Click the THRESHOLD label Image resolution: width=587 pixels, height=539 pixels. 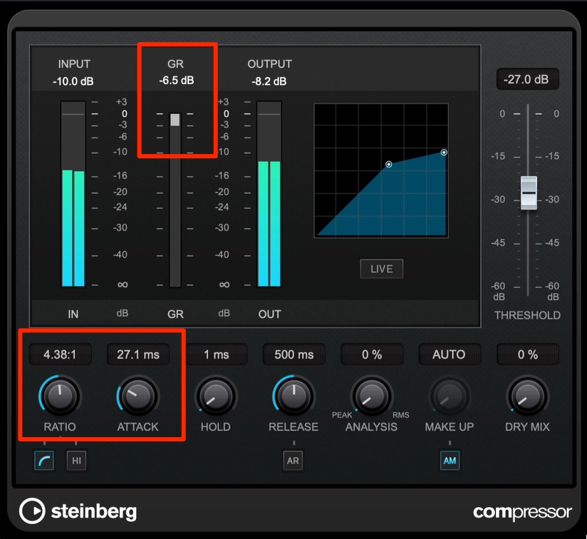click(x=527, y=315)
